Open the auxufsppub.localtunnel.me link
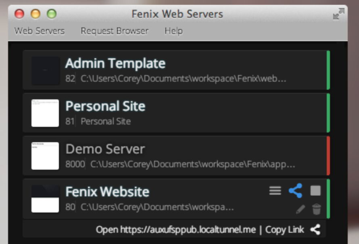The image size is (359, 244). [176, 229]
